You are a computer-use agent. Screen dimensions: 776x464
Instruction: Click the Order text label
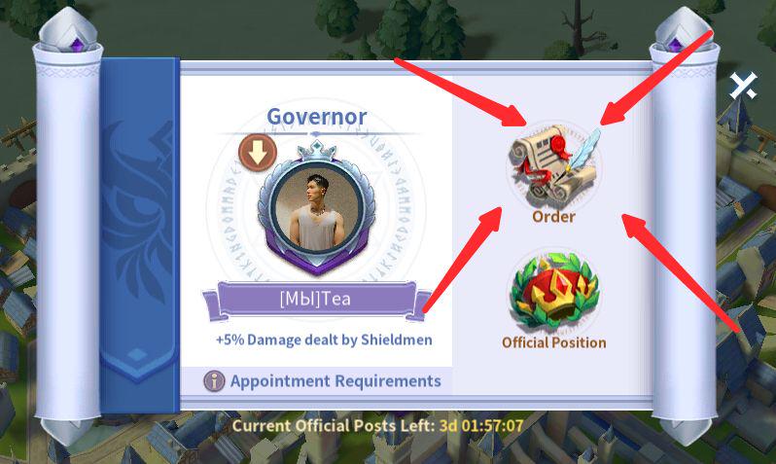[x=553, y=216]
